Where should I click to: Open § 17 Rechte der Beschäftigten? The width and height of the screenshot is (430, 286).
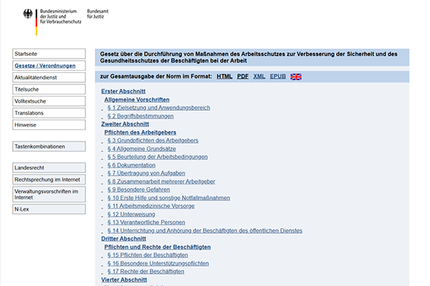(145, 271)
